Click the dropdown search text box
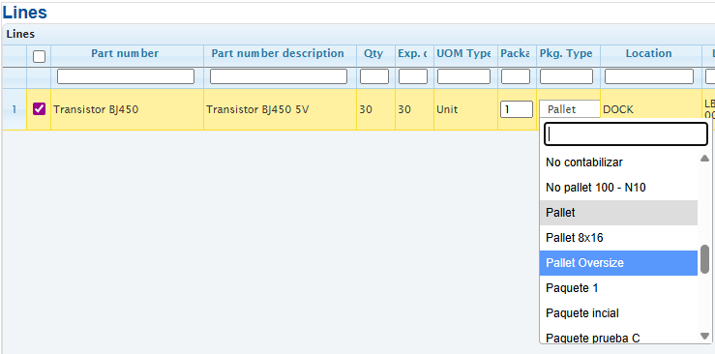The width and height of the screenshot is (715, 354). pyautogui.click(x=626, y=133)
